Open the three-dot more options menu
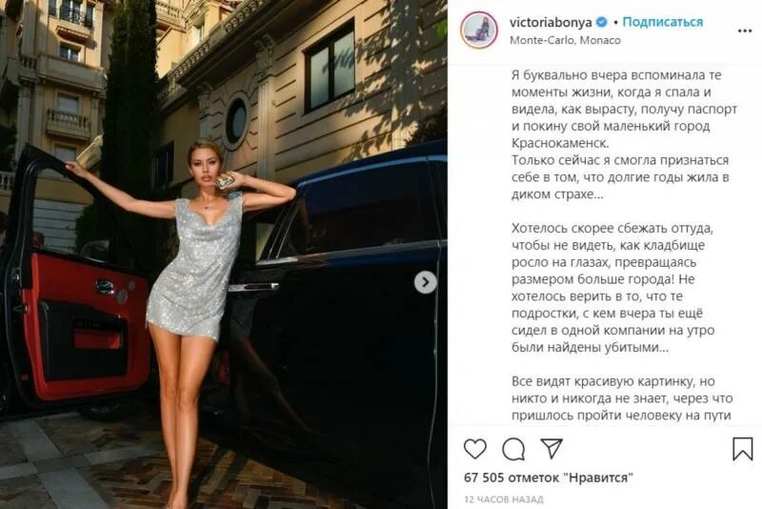The image size is (762, 509). tap(745, 31)
